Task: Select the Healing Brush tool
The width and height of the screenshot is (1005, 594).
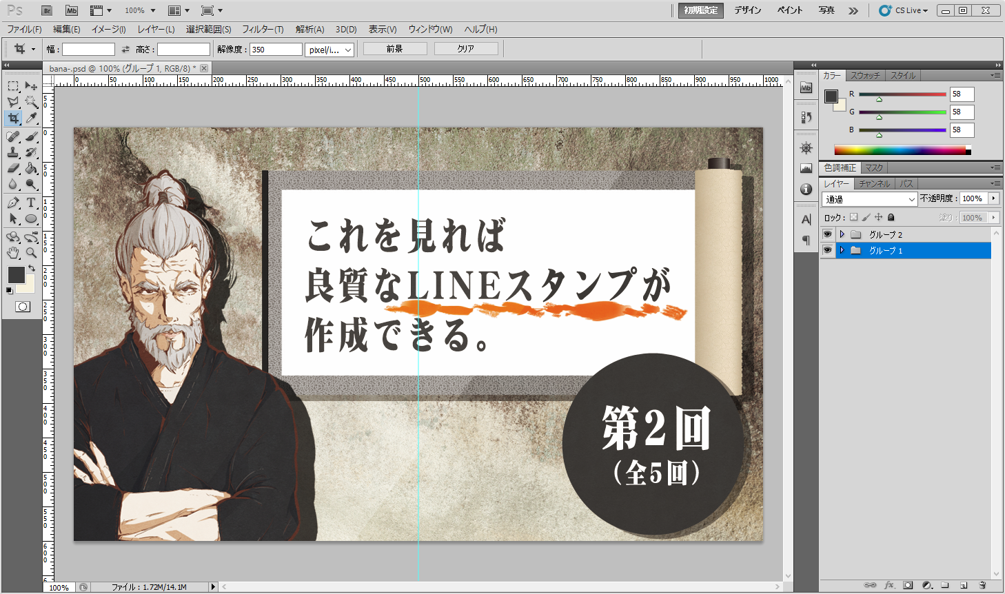Action: 13,136
